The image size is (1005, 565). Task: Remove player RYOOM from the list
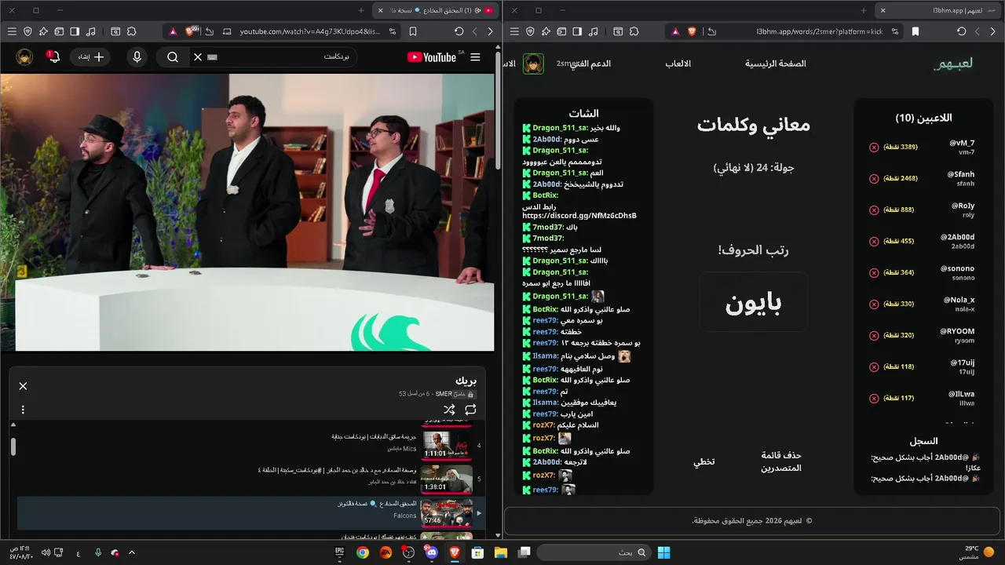tap(874, 336)
